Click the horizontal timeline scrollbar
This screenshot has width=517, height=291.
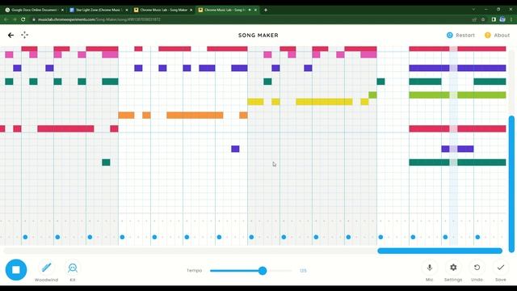[x=439, y=251]
